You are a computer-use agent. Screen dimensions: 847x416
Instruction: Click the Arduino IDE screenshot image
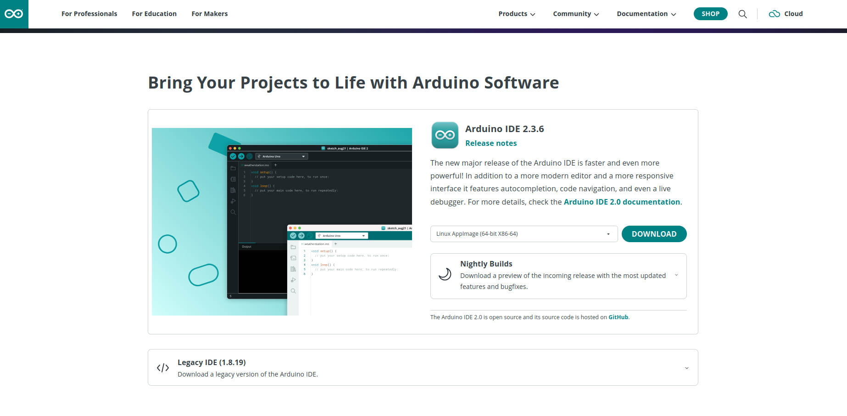282,222
